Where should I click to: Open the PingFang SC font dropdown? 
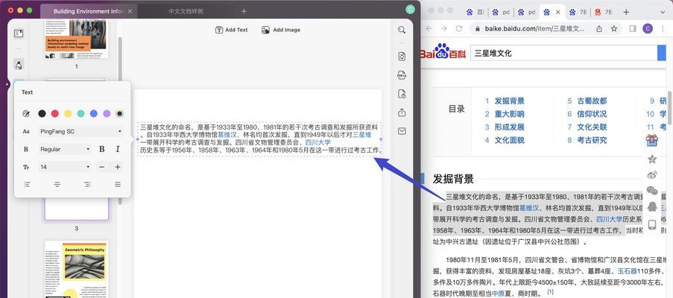pos(80,131)
